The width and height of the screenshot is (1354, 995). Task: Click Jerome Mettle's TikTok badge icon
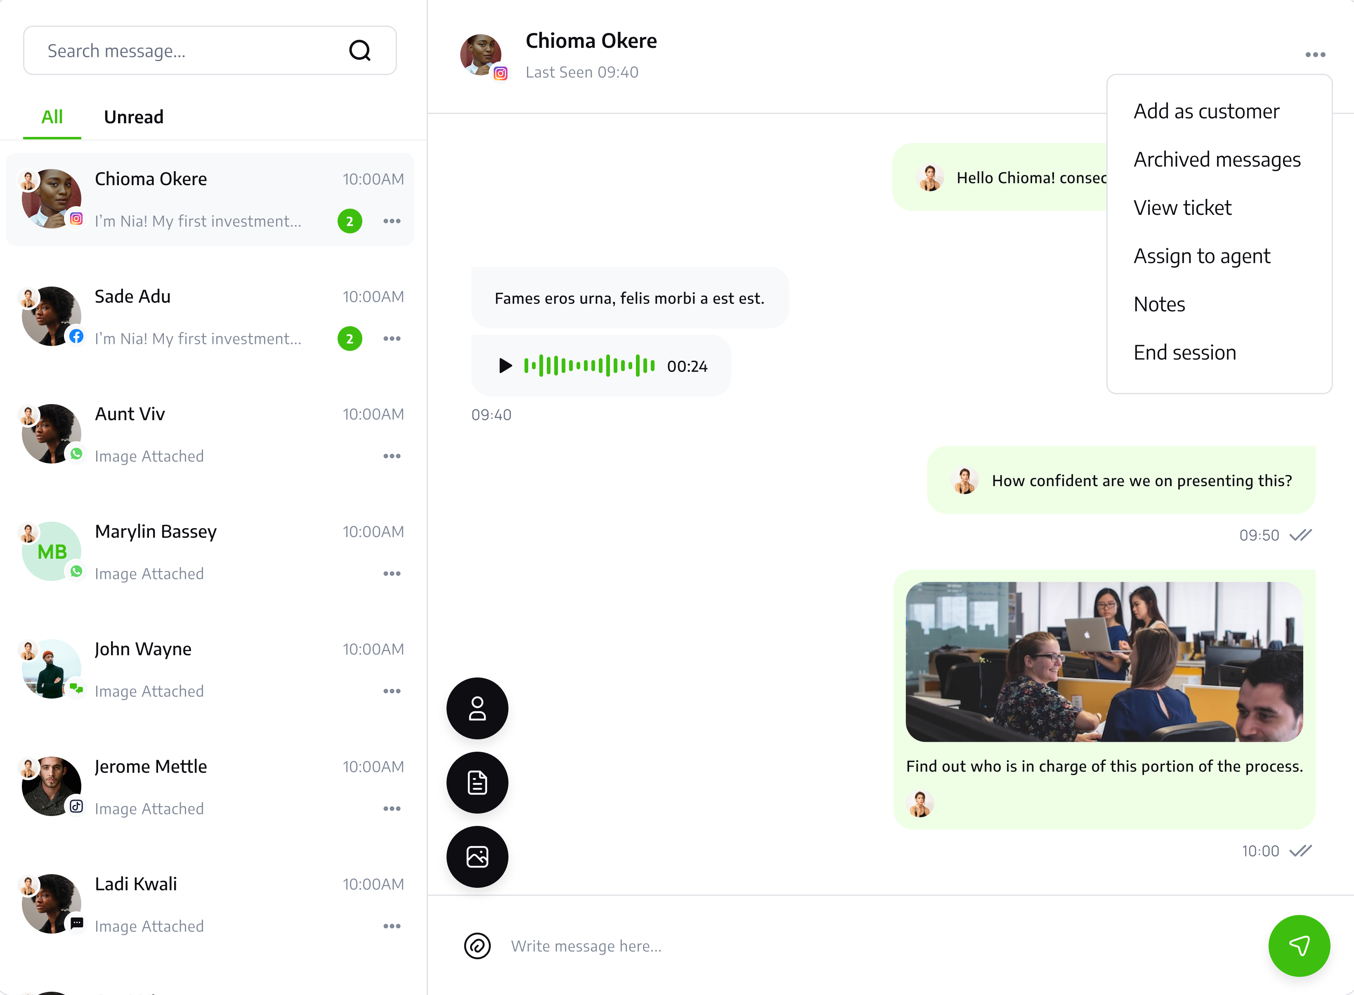coord(76,806)
